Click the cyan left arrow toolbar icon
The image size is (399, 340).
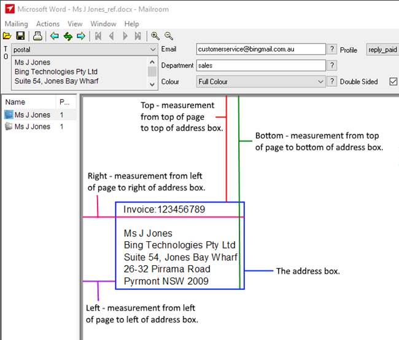[55, 36]
